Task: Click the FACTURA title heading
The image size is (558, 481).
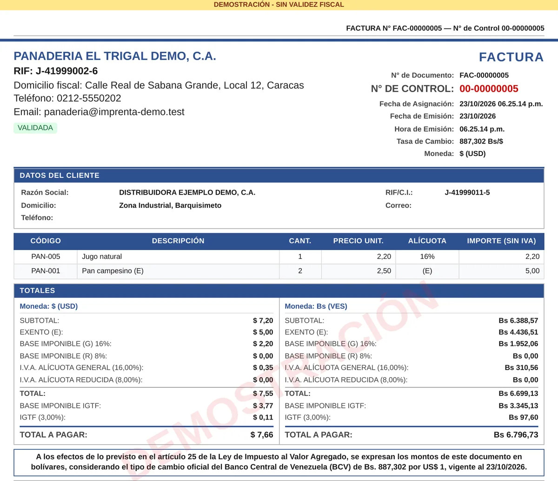Action: tap(511, 57)
